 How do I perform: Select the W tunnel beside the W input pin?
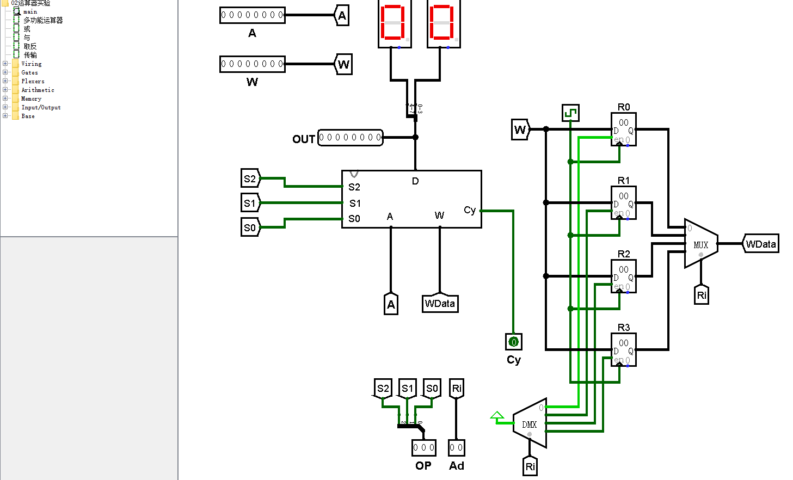(x=343, y=64)
